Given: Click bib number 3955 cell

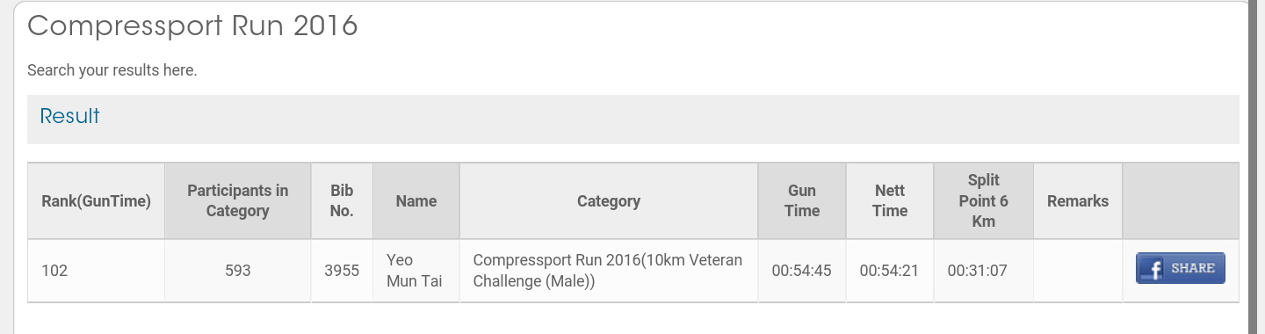Looking at the screenshot, I should coord(342,271).
